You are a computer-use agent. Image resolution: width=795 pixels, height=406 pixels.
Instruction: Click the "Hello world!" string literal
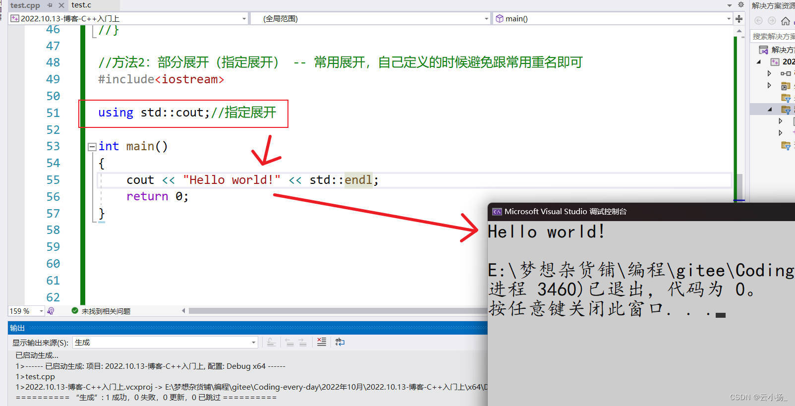[231, 180]
